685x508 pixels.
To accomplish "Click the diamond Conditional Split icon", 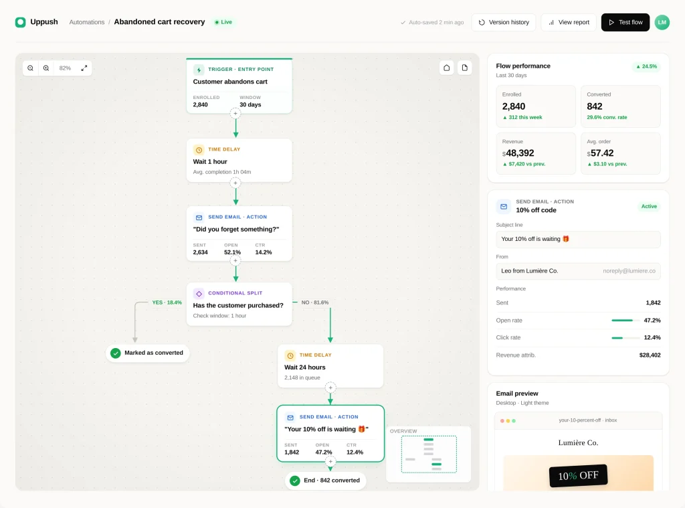I will pyautogui.click(x=199, y=294).
